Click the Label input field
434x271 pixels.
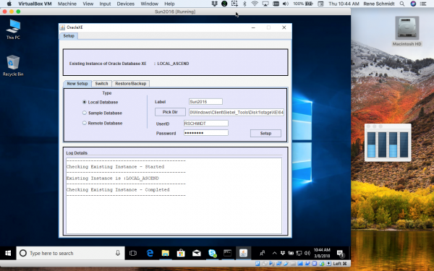click(205, 102)
